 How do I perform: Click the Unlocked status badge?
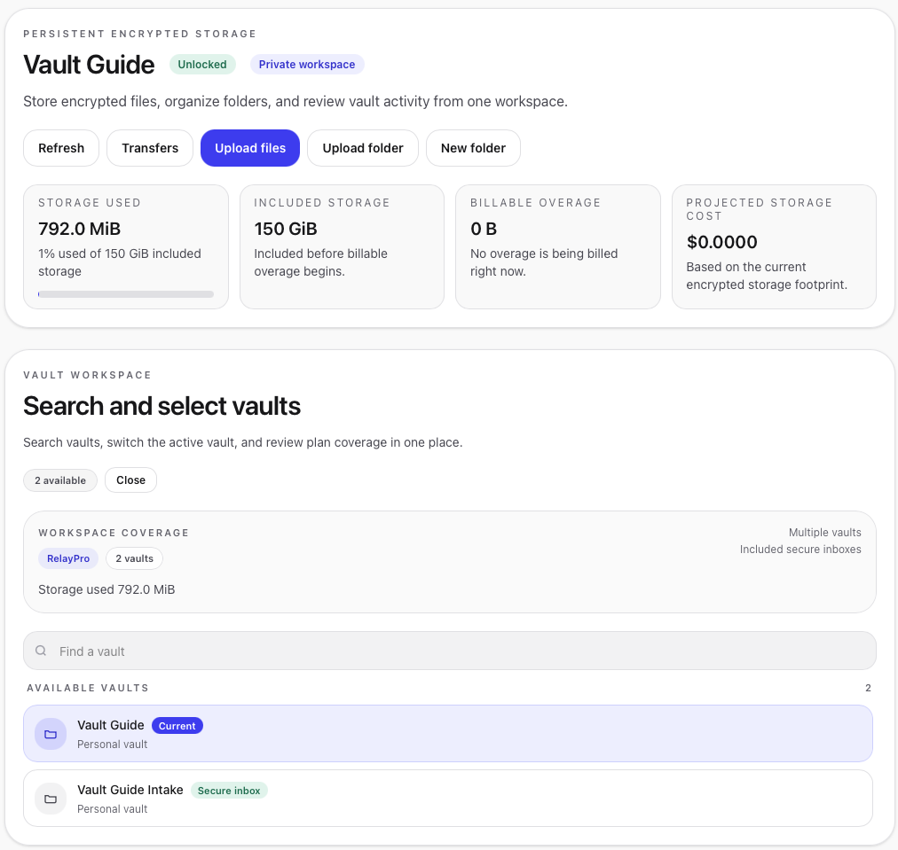[202, 65]
